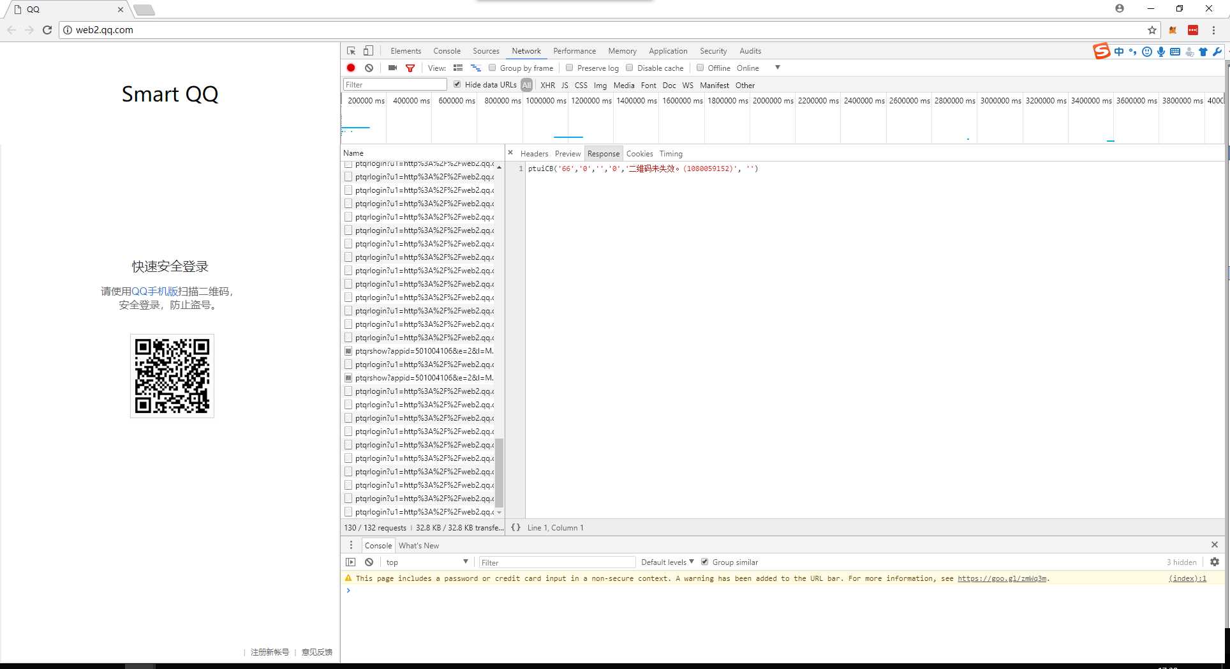Screen dimensions: 1230x669
Task: Open the Online throttling dropdown
Action: [758, 68]
